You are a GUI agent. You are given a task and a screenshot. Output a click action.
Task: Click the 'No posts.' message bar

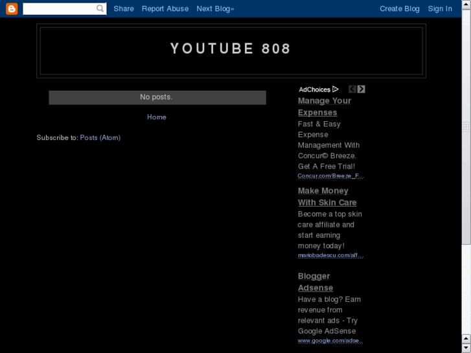[x=157, y=98]
